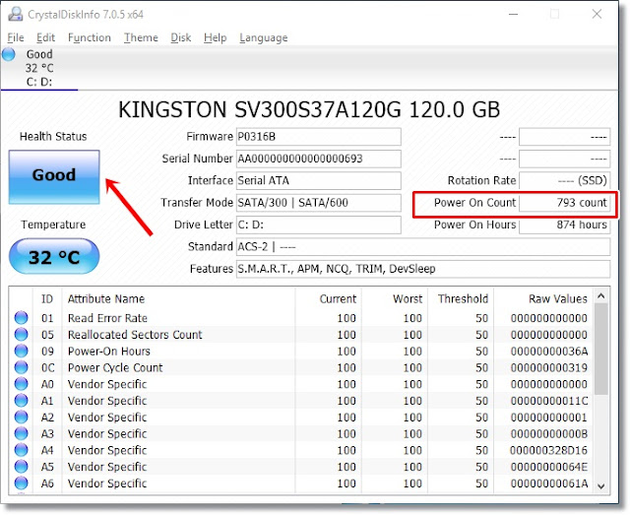Select the Read Error Rate attribute name
This screenshot has height=515, width=630.
[x=107, y=318]
